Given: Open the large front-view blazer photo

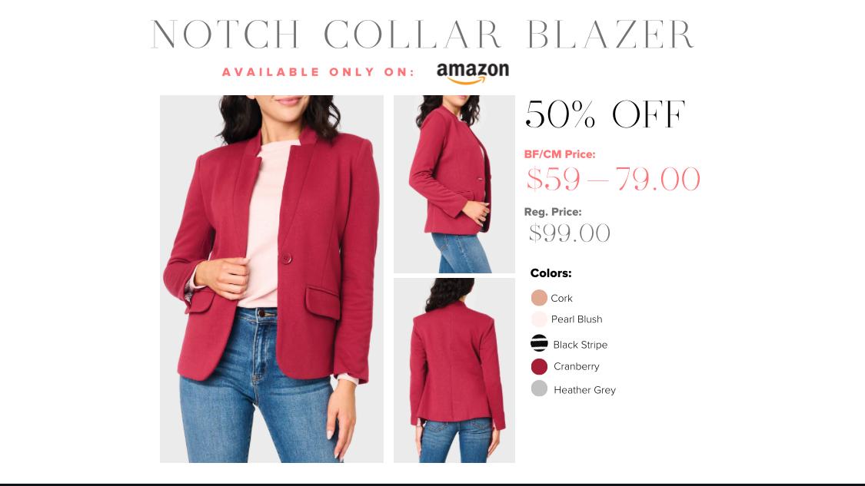Looking at the screenshot, I should pos(271,279).
